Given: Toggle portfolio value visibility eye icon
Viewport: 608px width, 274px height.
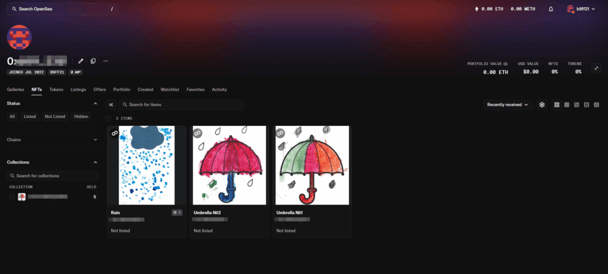Looking at the screenshot, I should pyautogui.click(x=506, y=63).
